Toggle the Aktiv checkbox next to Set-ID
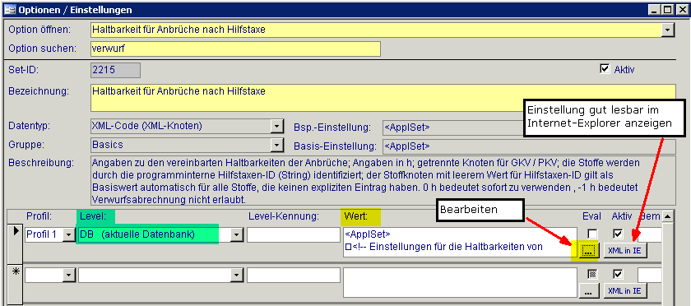Image resolution: width=691 pixels, height=306 pixels. pyautogui.click(x=604, y=68)
